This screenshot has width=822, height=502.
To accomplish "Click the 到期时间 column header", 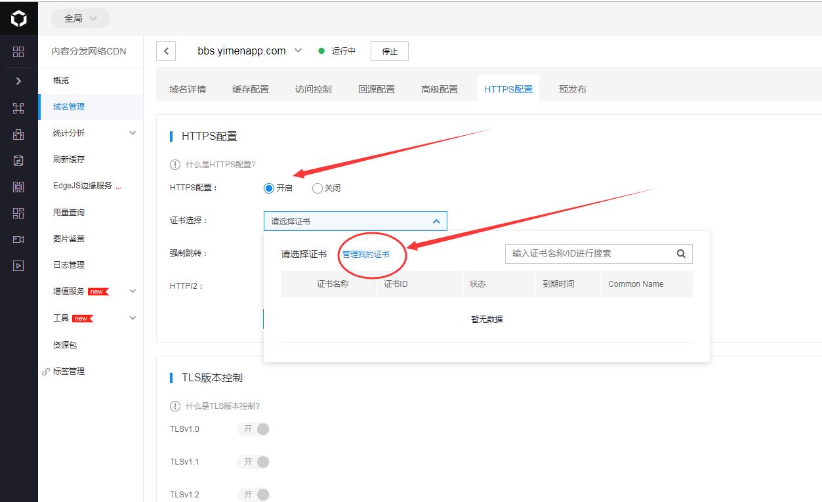I will coord(558,284).
